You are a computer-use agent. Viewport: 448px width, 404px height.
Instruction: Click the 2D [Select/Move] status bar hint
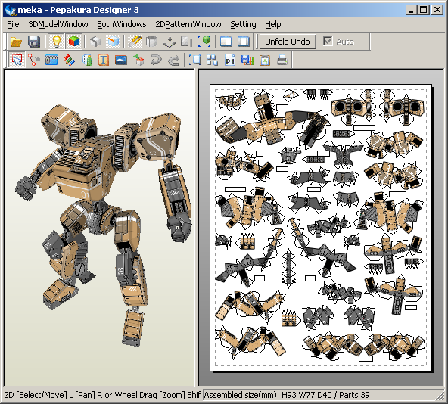(102, 395)
